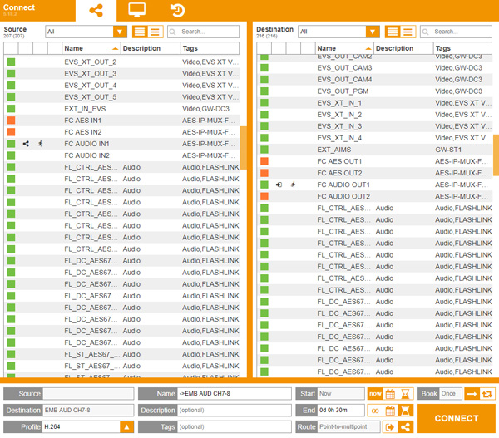Screen dimensions: 499x438
Task: Select Source detailed list view icon
Action: coord(140,32)
